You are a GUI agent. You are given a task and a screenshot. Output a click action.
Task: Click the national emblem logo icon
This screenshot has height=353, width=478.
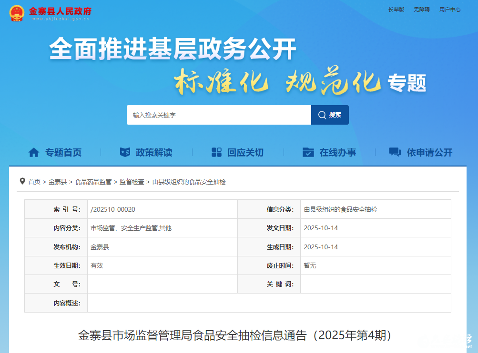pyautogui.click(x=17, y=13)
